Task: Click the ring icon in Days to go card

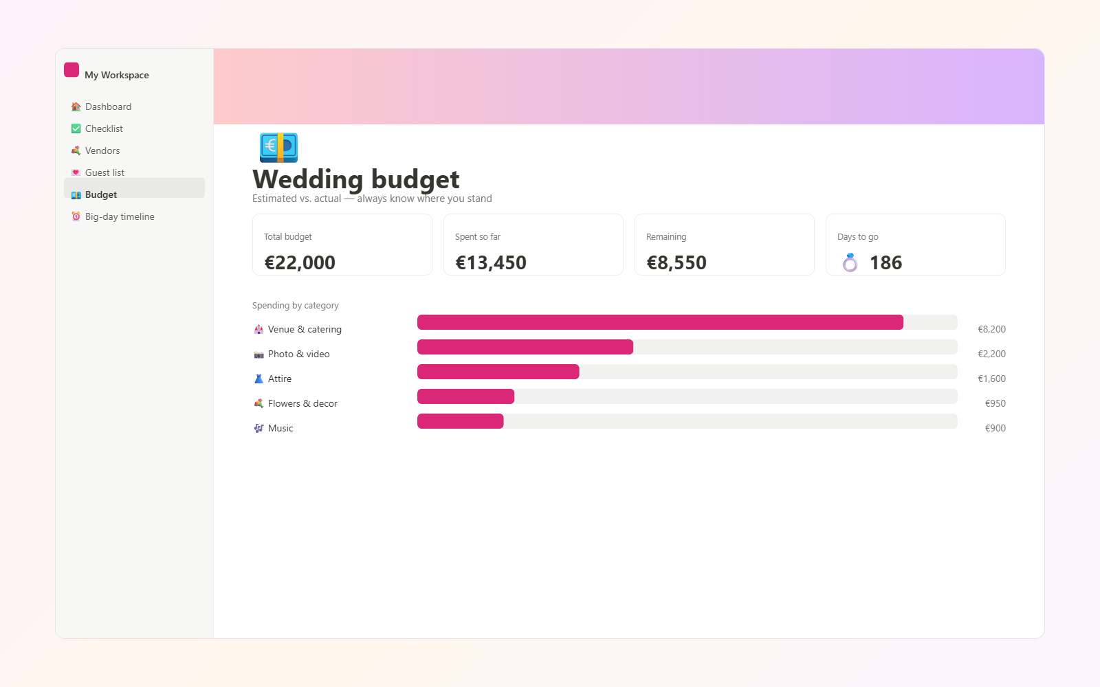Action: [x=850, y=262]
